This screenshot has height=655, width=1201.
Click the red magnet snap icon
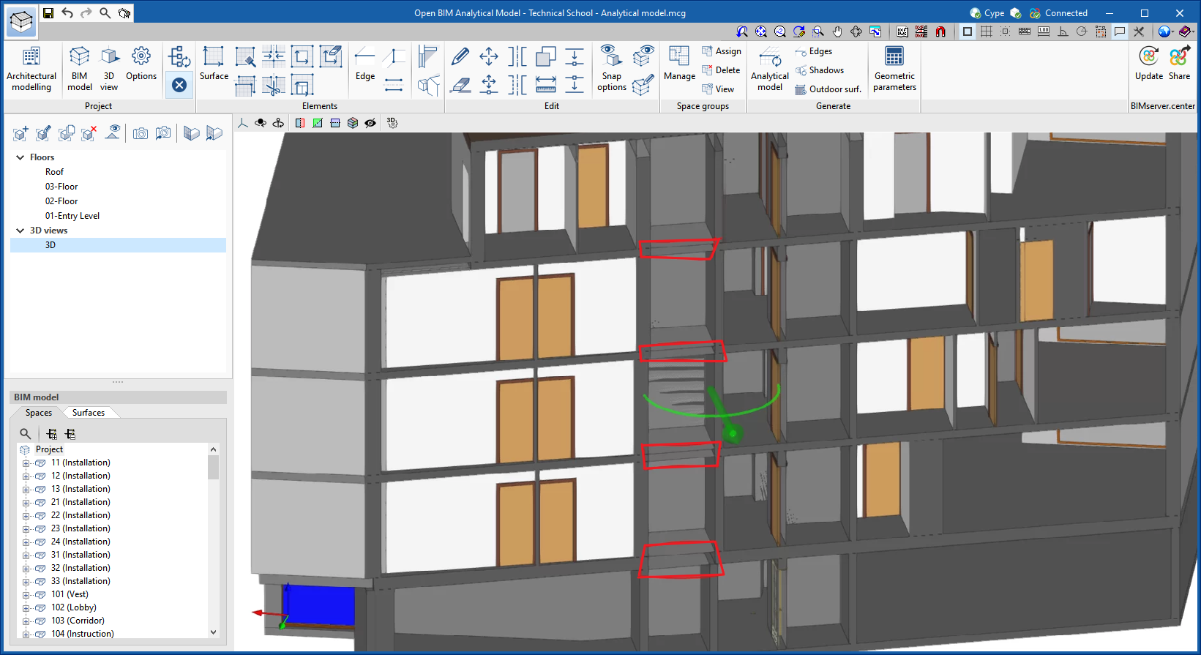(940, 31)
